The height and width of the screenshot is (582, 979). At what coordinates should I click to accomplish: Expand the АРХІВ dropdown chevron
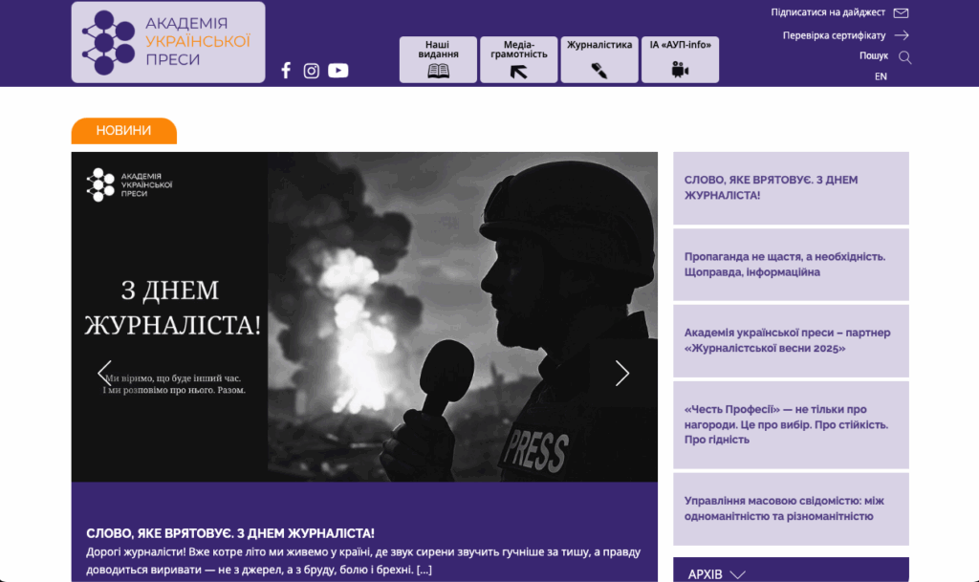pyautogui.click(x=737, y=574)
